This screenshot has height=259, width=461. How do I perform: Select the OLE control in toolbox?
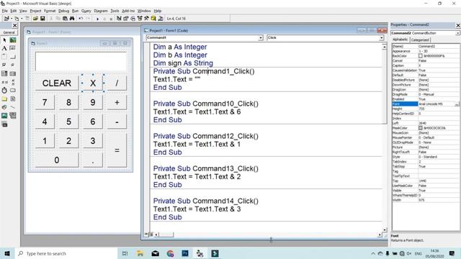pos(4,124)
